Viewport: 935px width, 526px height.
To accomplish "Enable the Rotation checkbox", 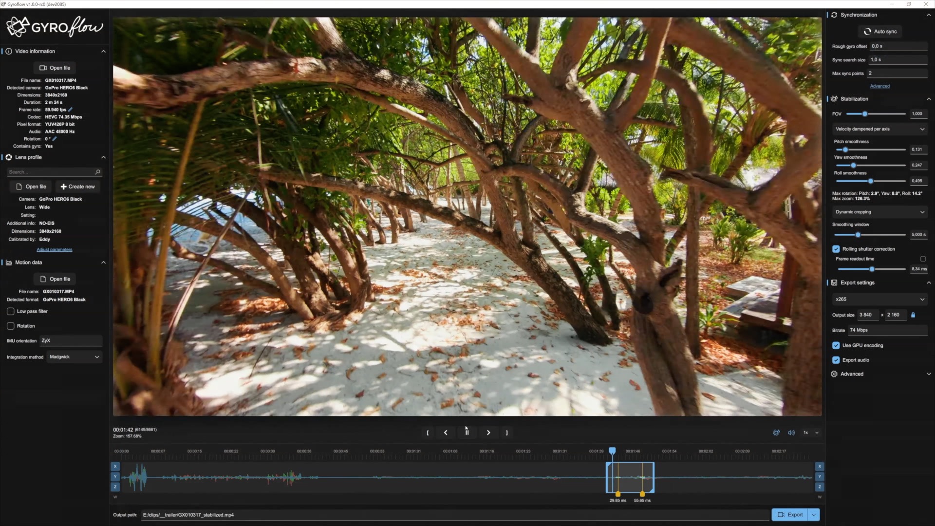I will tap(11, 326).
